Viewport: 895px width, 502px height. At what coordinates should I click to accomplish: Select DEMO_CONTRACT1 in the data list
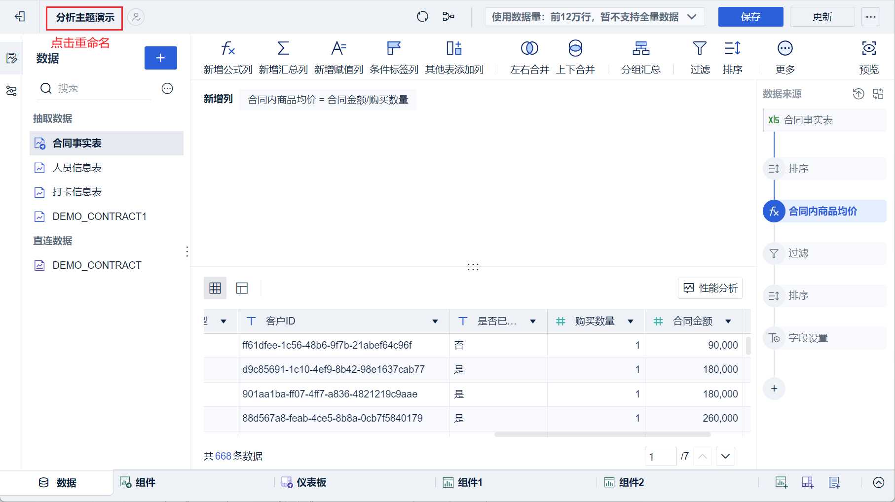coord(107,216)
